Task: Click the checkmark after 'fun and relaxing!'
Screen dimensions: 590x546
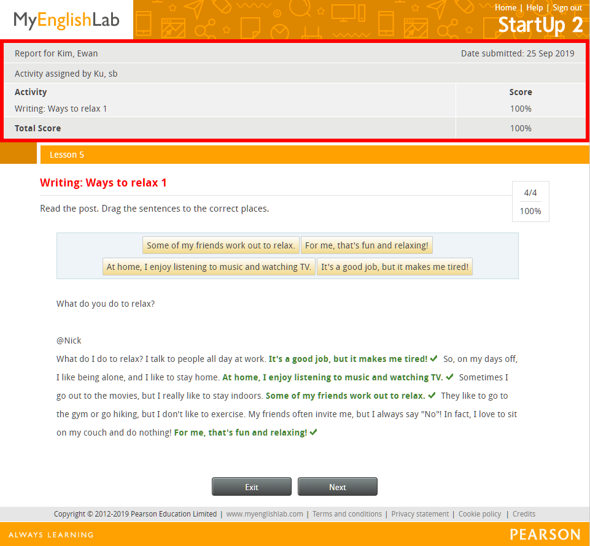Action: pos(314,432)
